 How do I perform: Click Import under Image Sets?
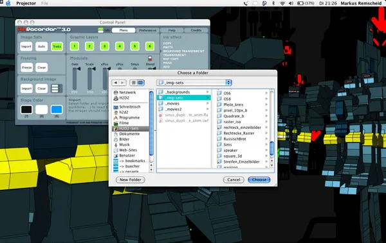click(x=26, y=46)
